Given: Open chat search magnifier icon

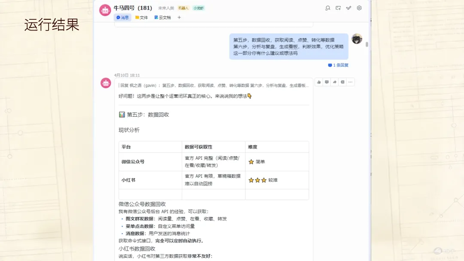Looking at the screenshot, I should coord(327,8).
